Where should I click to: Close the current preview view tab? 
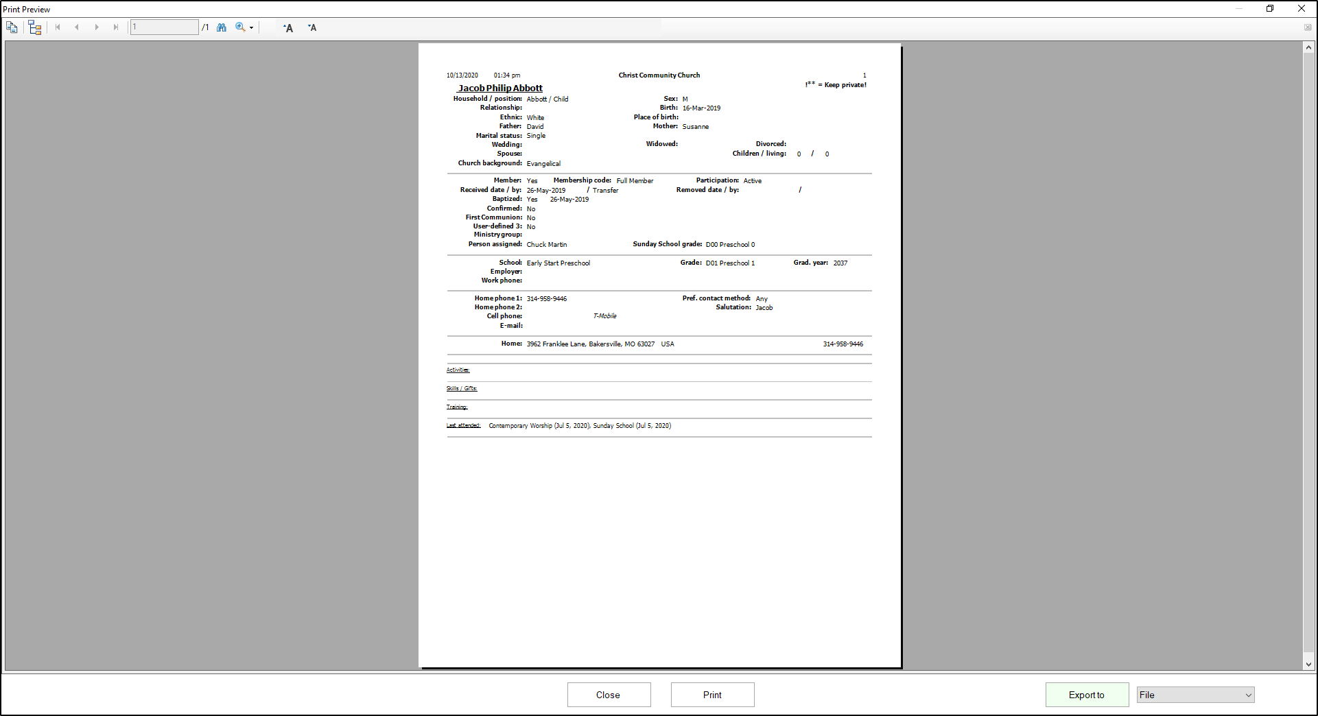pos(1308,27)
